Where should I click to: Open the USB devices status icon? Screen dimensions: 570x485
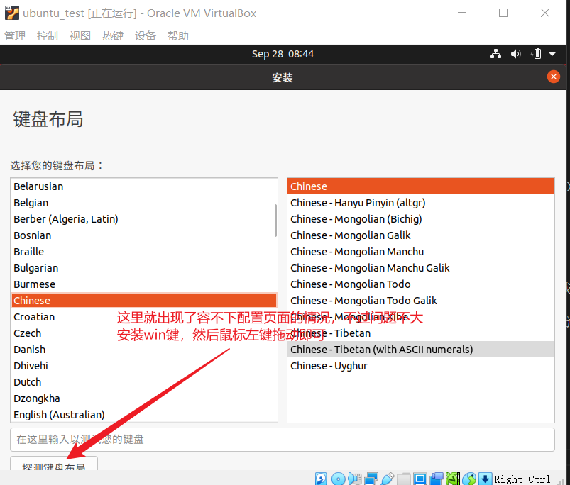click(388, 479)
